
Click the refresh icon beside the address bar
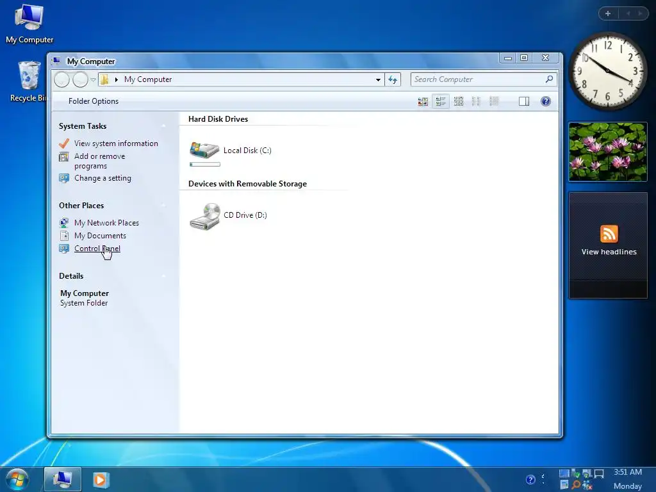tap(393, 79)
